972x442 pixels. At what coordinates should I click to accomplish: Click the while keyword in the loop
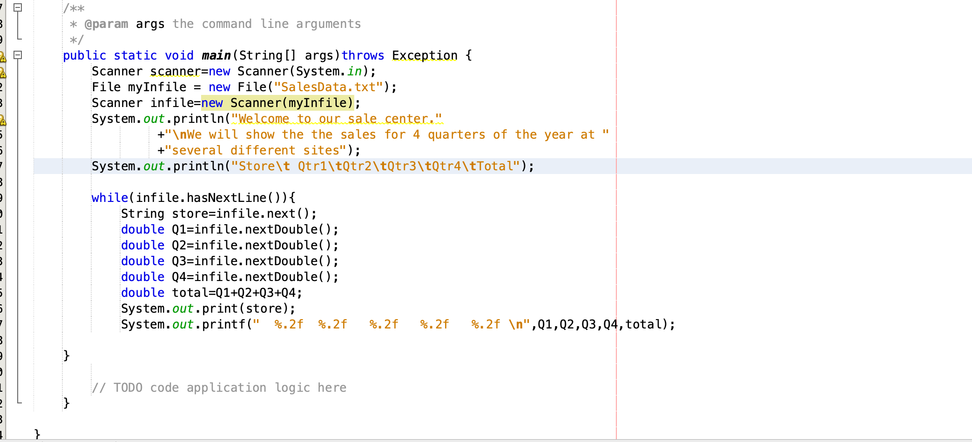tap(109, 197)
